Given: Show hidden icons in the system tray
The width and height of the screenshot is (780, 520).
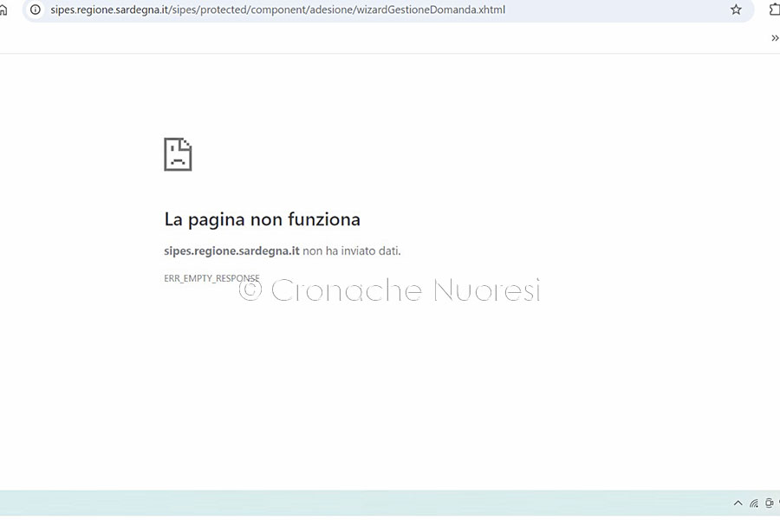Looking at the screenshot, I should coord(738,504).
